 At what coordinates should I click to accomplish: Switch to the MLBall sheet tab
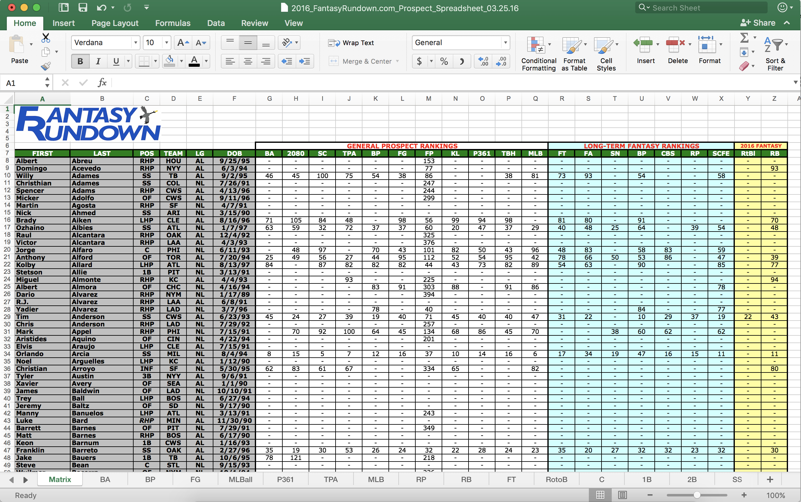point(240,479)
